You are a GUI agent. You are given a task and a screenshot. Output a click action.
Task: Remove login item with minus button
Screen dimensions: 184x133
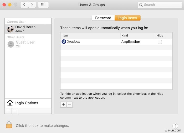[x=69, y=104]
